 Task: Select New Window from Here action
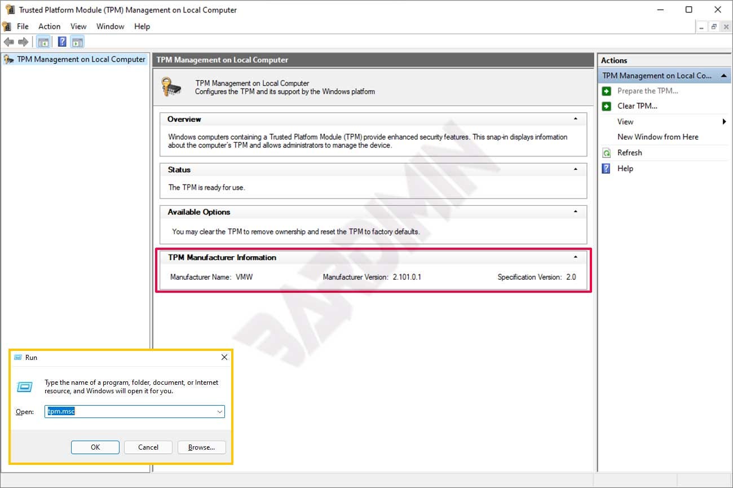(x=658, y=137)
